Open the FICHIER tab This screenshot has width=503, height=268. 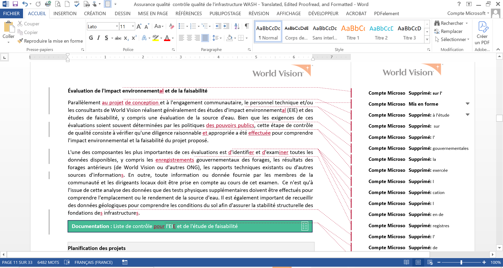[x=11, y=14]
